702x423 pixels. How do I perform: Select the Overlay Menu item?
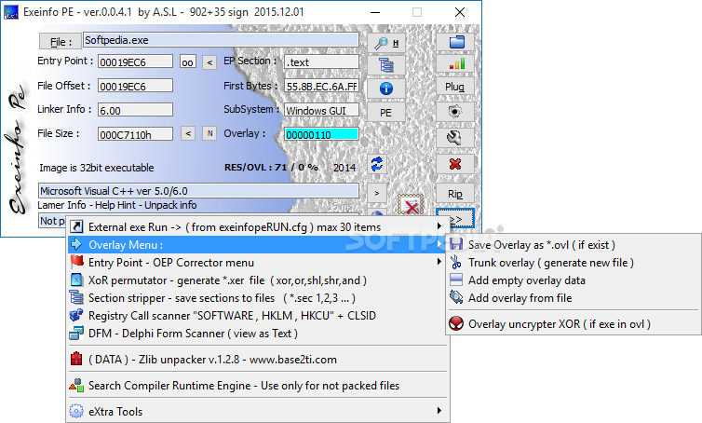[257, 245]
